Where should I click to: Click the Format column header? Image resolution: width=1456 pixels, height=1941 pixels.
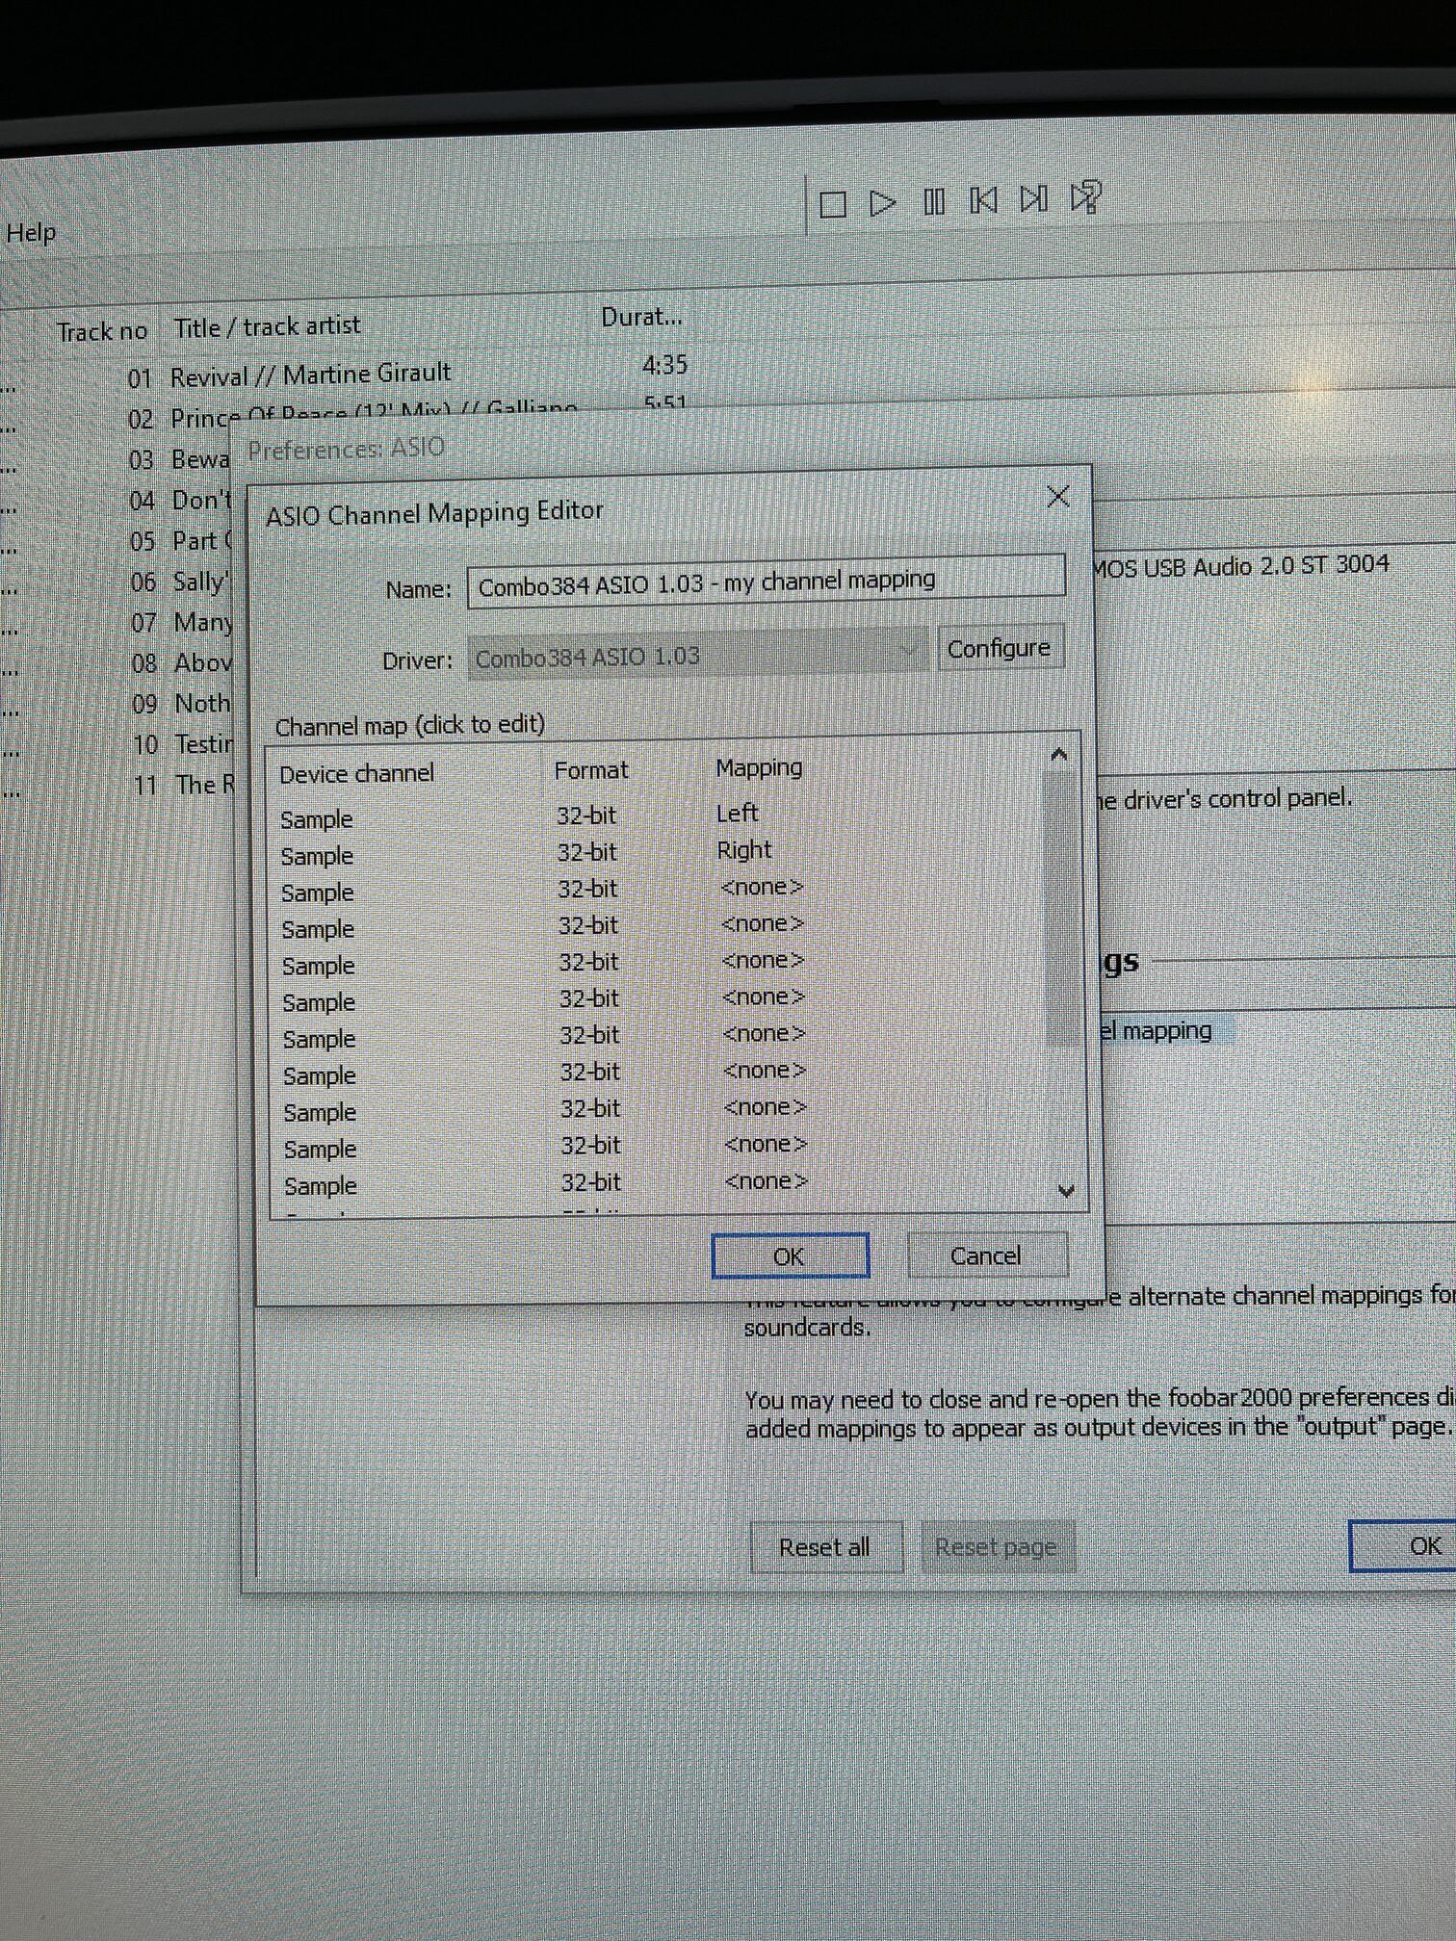pyautogui.click(x=591, y=770)
